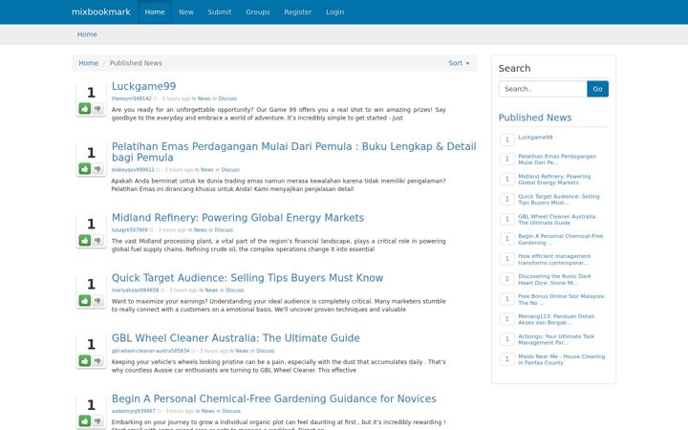Upvote the Luckgame99 story

[x=85, y=108]
